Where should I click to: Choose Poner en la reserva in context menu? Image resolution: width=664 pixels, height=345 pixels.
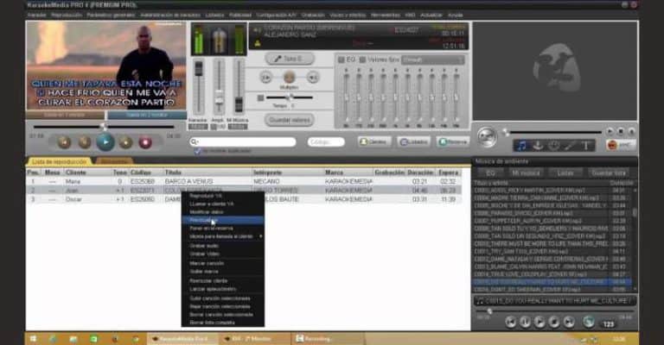coord(222,229)
